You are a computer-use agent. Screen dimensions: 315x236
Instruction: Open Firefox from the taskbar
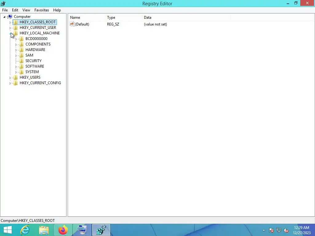click(x=63, y=230)
